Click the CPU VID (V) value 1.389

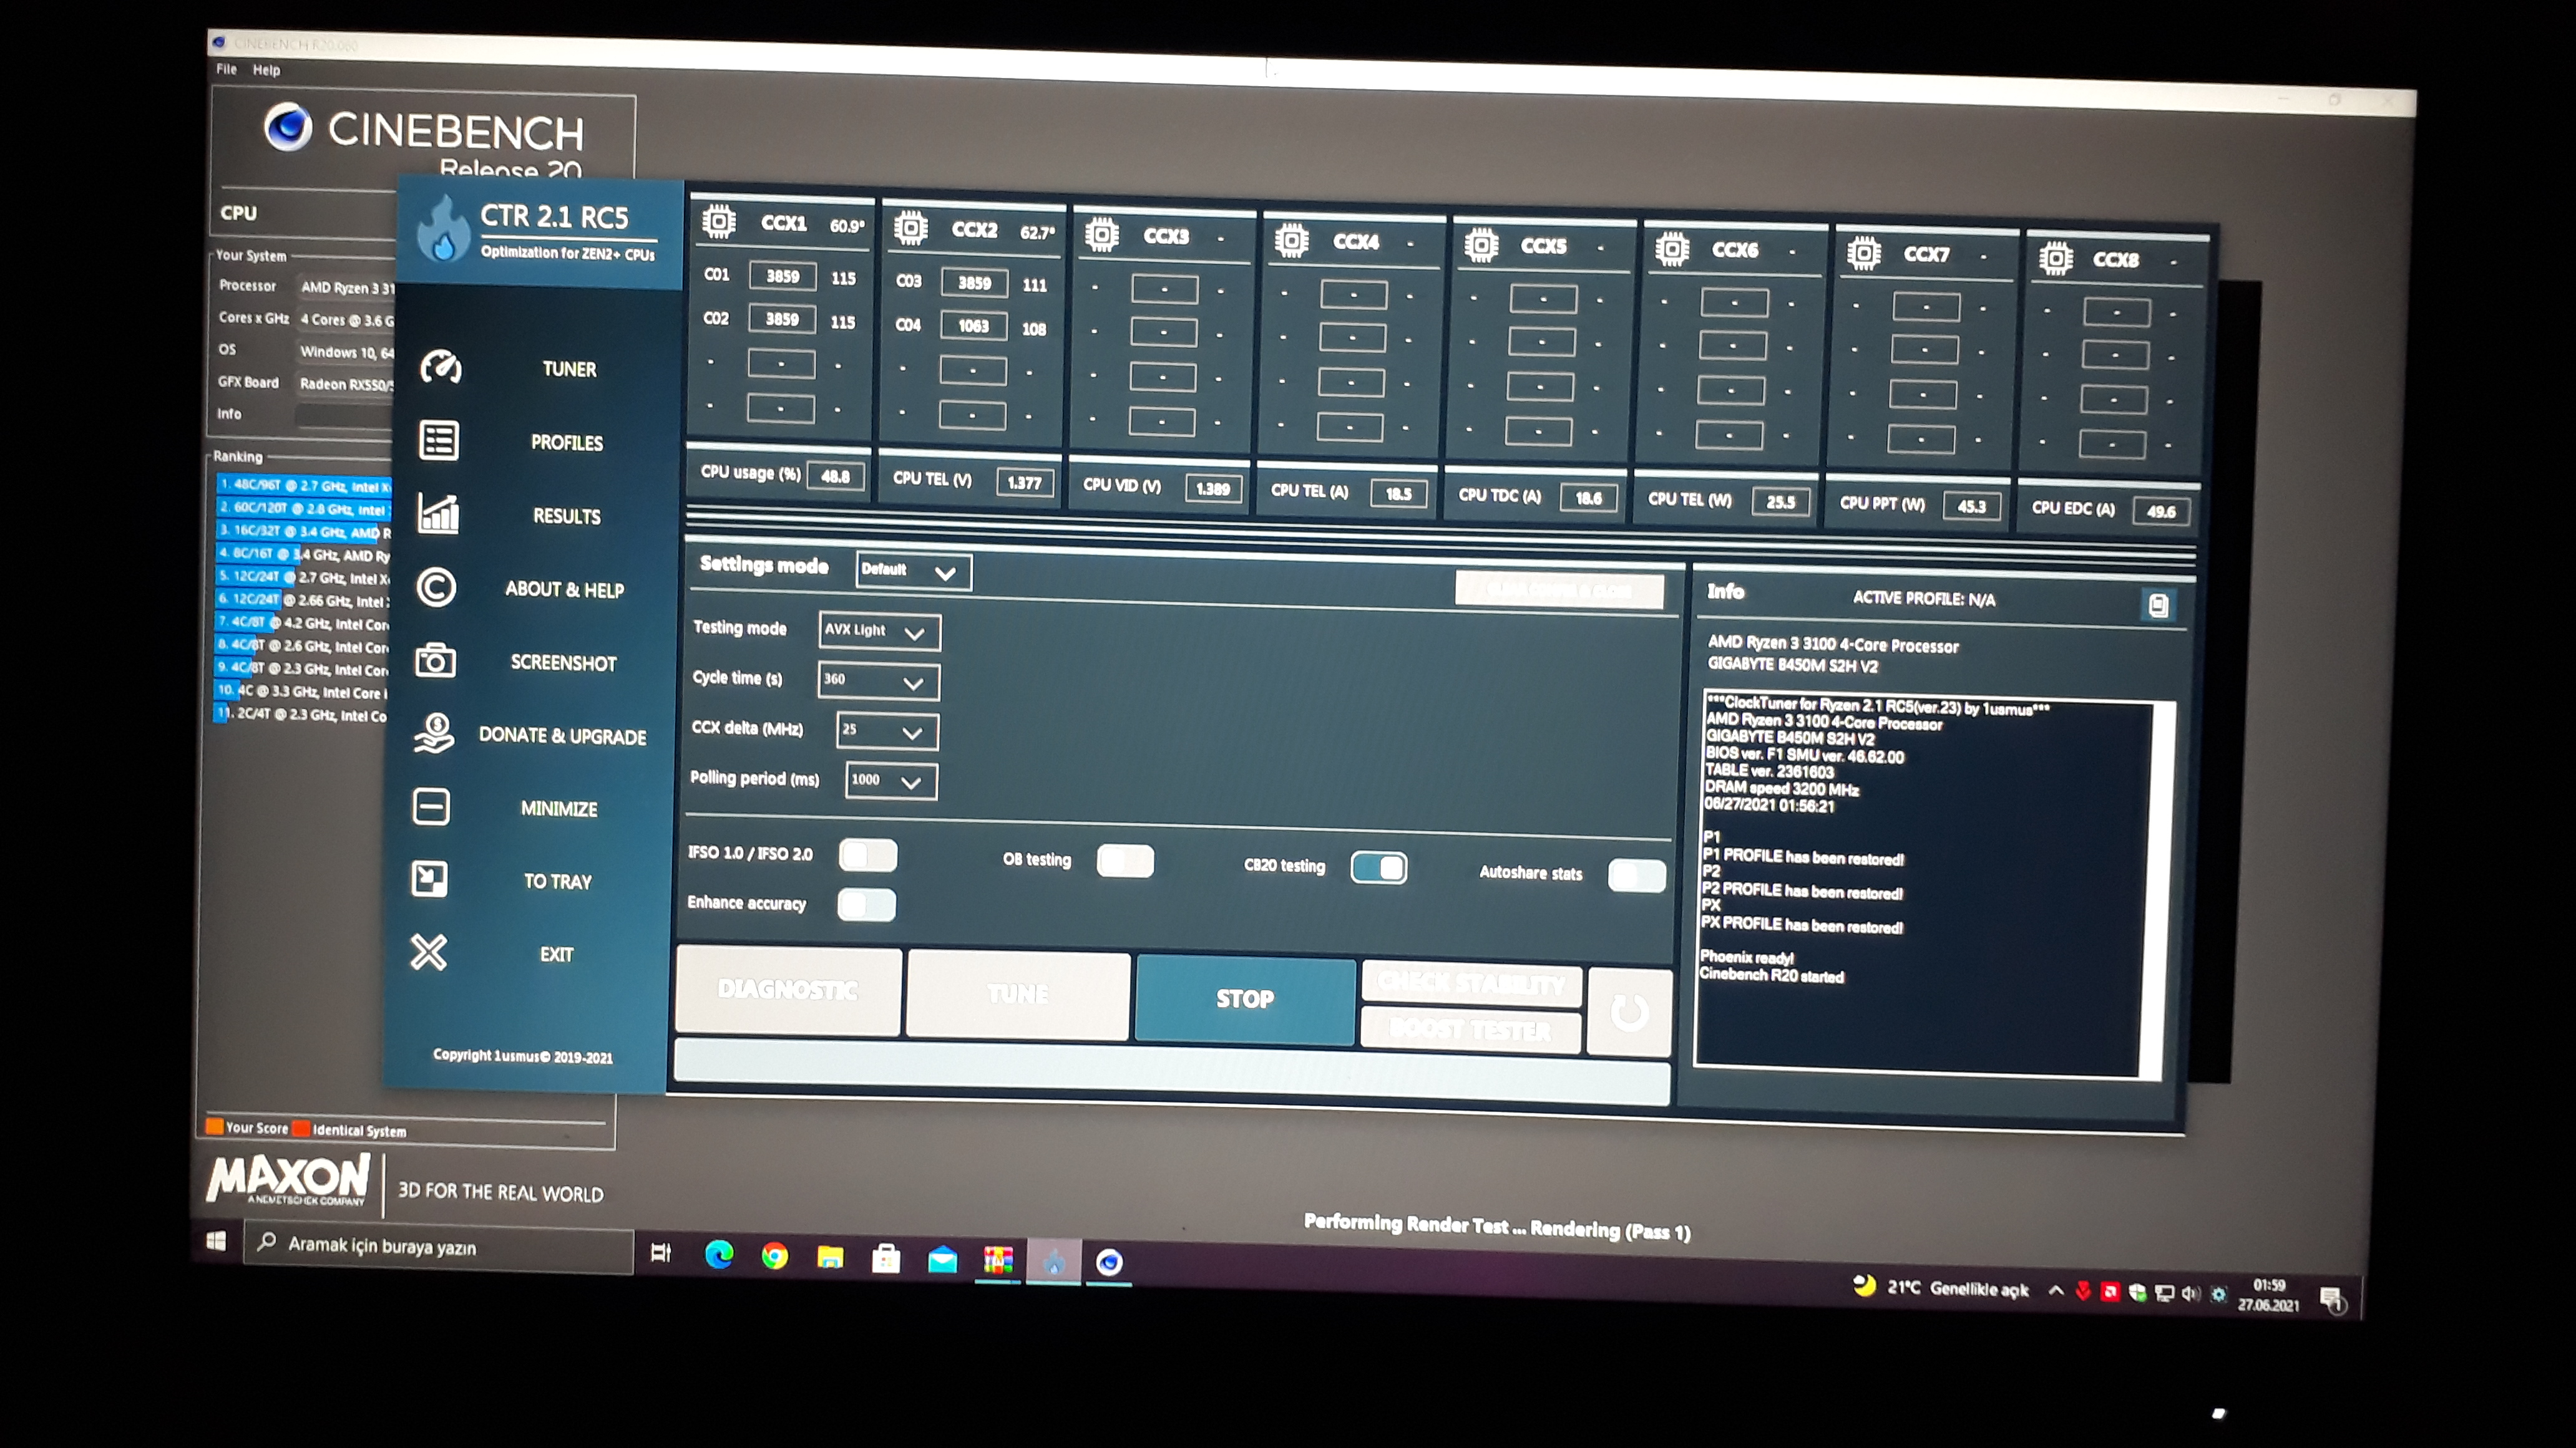(1213, 489)
